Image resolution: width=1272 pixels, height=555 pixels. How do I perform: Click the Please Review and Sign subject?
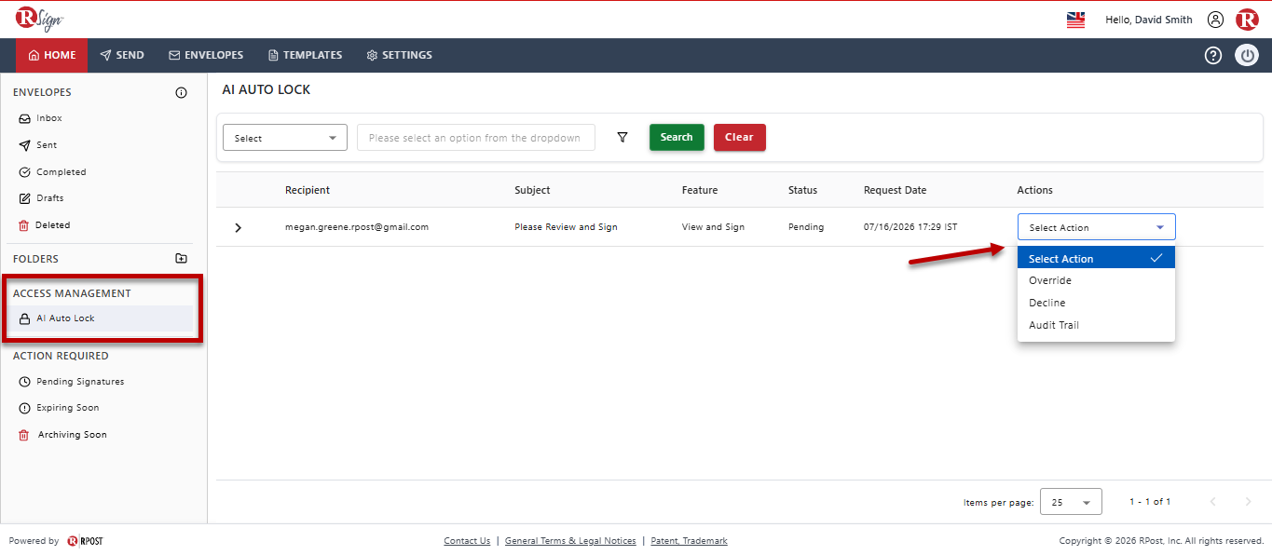[x=566, y=227]
